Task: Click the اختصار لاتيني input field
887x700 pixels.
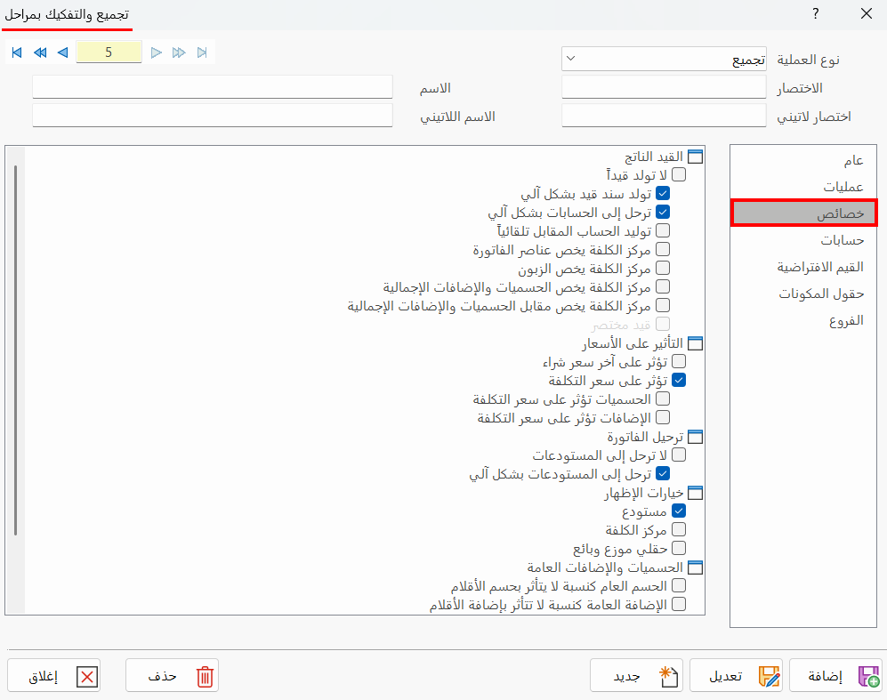Action: (x=664, y=116)
